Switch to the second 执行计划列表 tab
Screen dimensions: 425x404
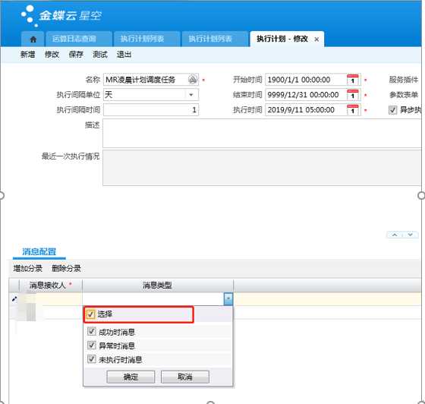click(215, 39)
